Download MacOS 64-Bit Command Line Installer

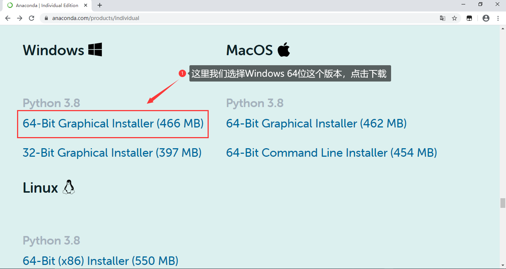331,153
